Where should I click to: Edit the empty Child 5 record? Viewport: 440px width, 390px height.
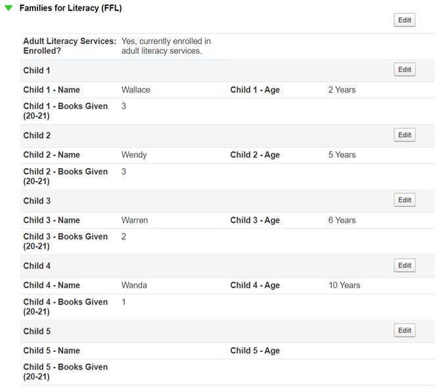point(405,331)
